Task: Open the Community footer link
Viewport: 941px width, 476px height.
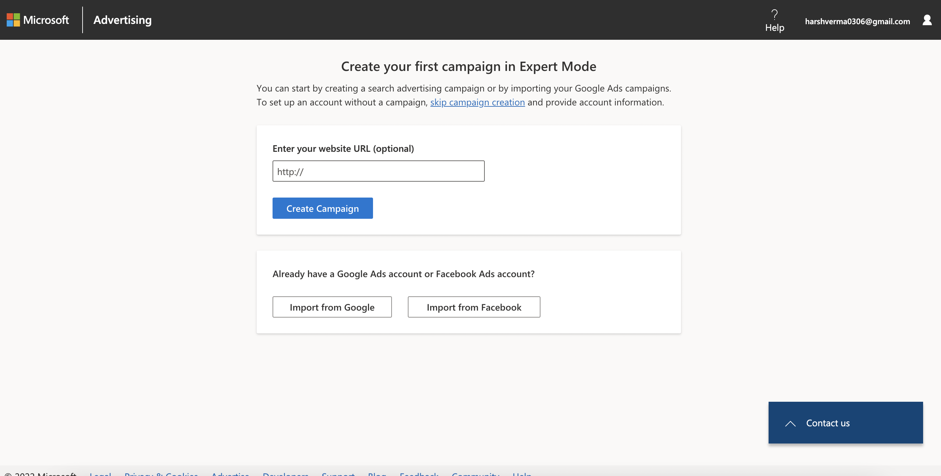Action: click(475, 473)
